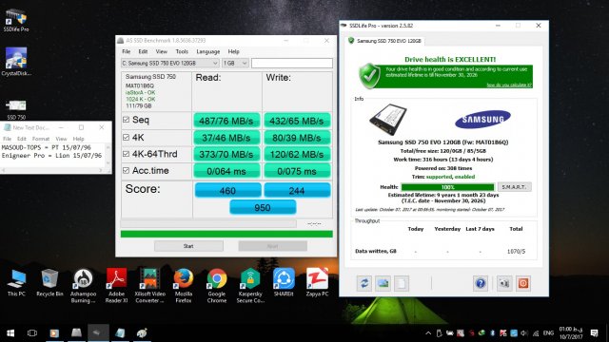Open the SSDLife Pro desktop shortcut
The width and height of the screenshot is (609, 342).
tap(16, 20)
